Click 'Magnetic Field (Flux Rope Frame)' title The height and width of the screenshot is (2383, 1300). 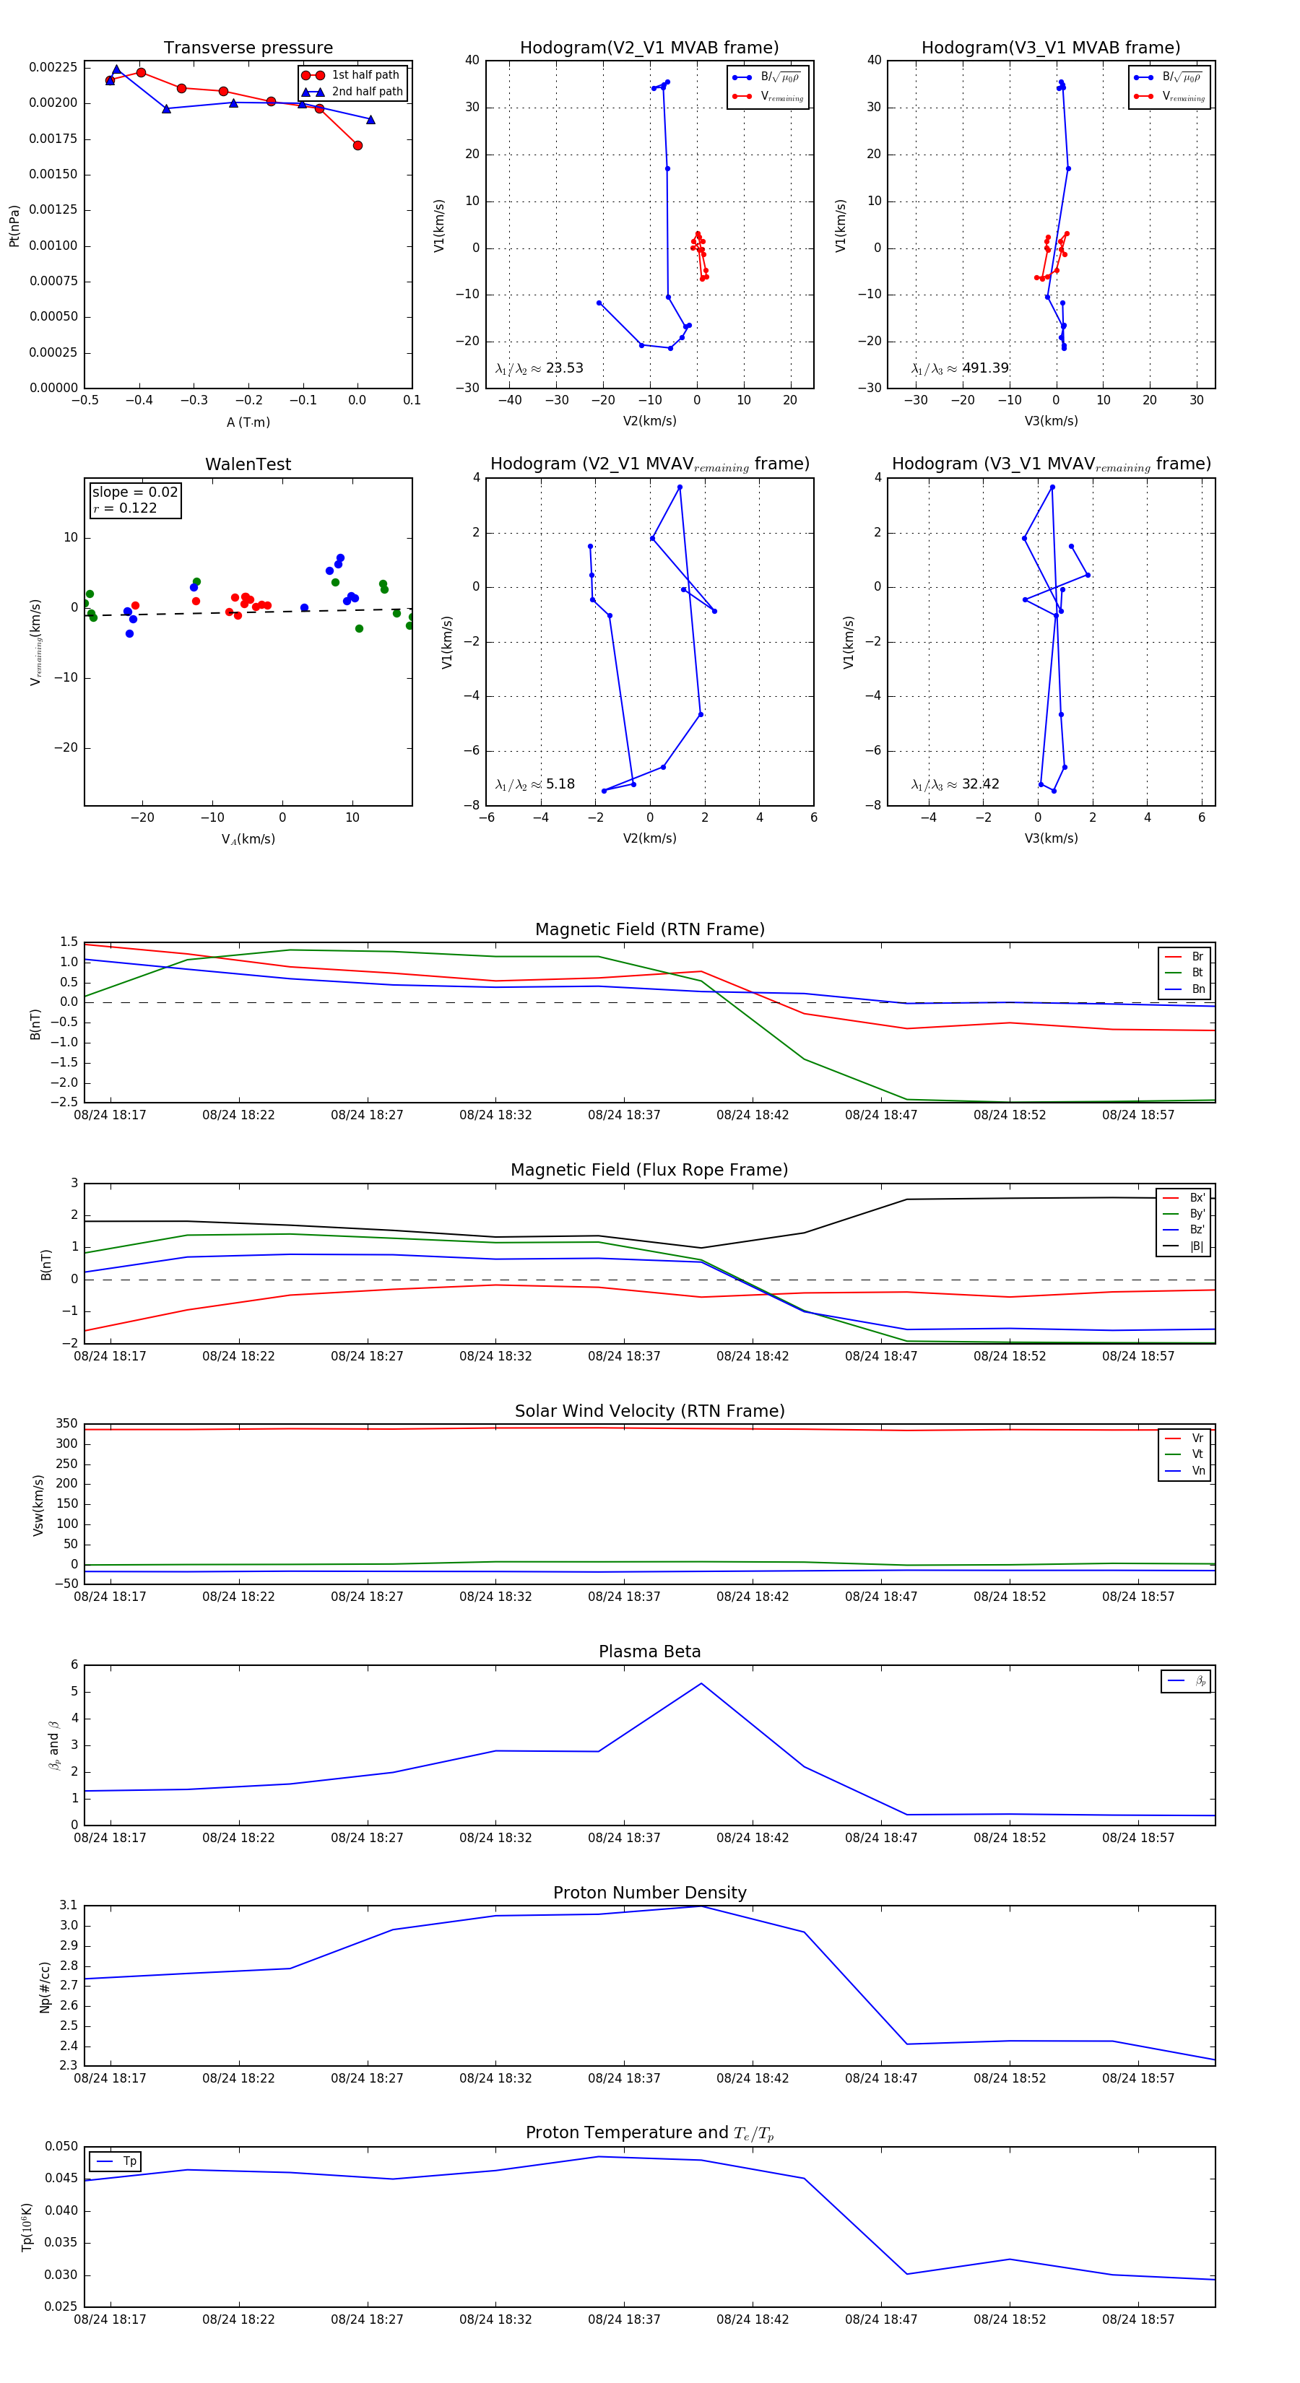click(x=649, y=1171)
